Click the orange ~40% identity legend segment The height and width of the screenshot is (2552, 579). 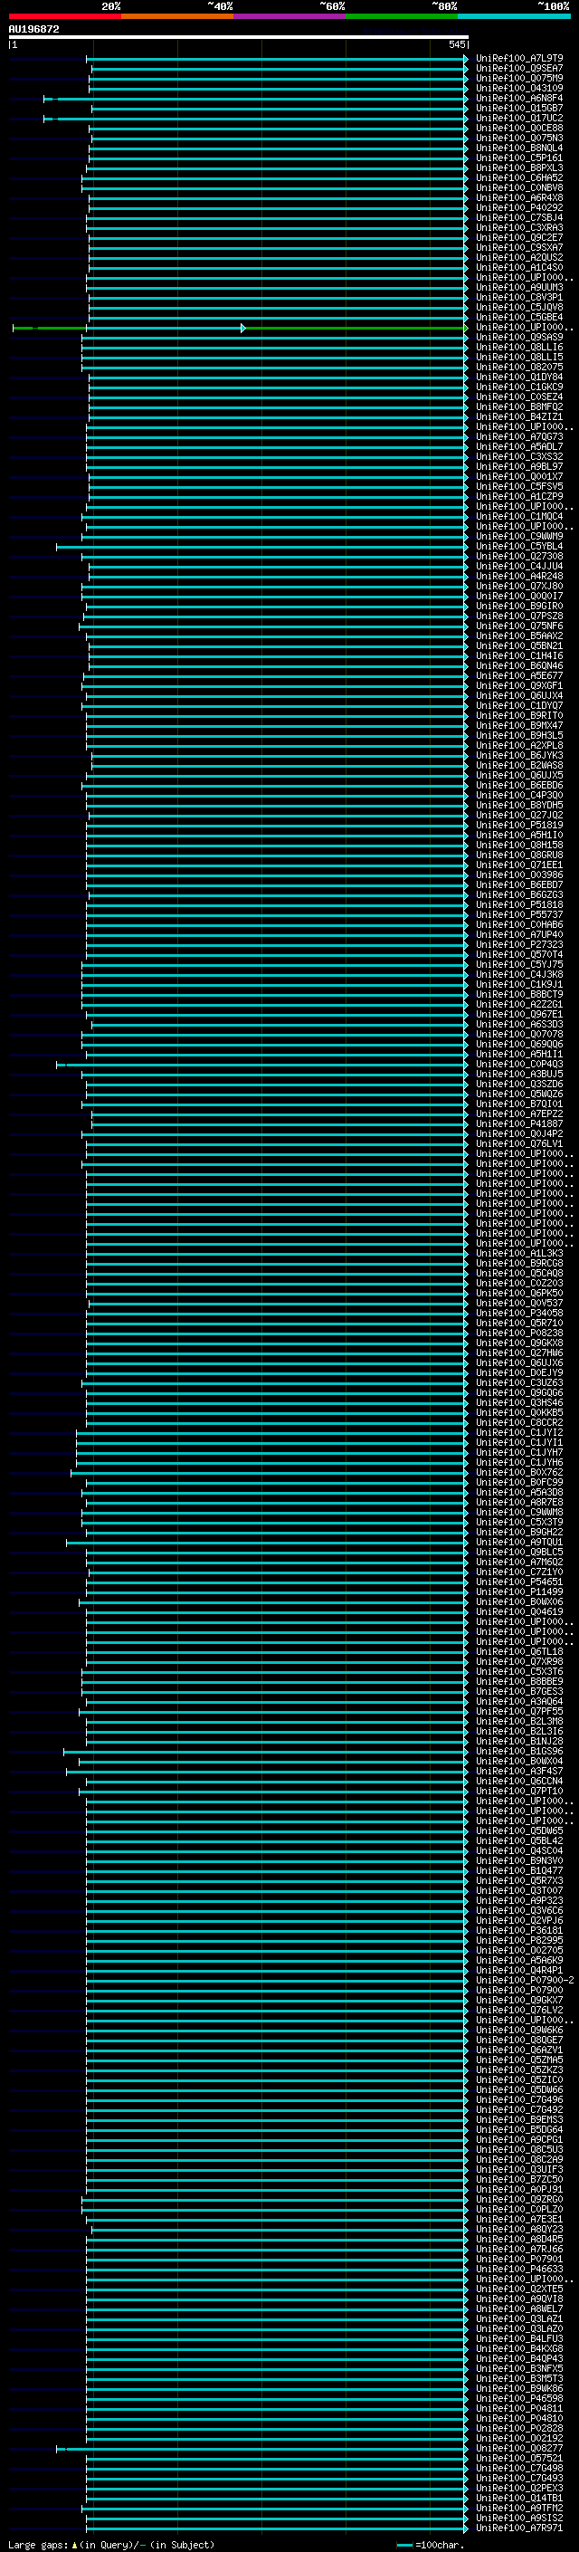pos(177,16)
